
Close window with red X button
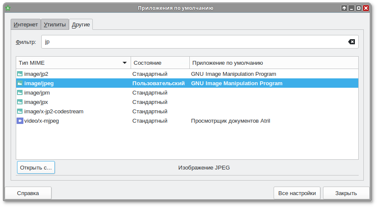pos(366,8)
